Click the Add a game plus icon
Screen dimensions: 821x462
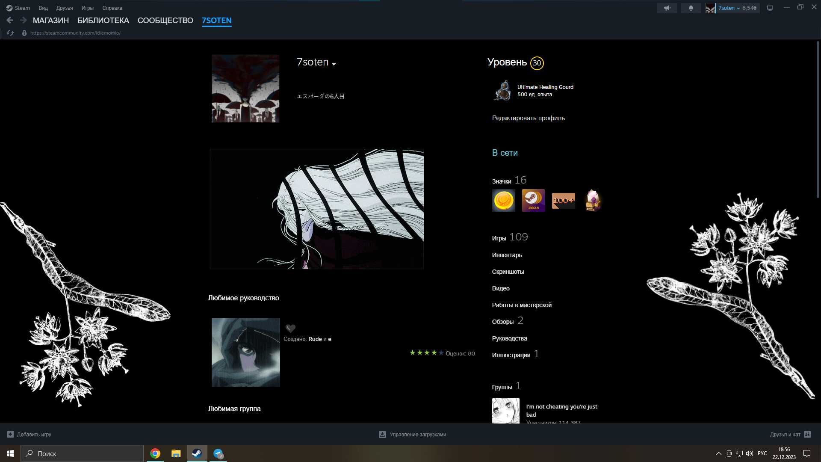[x=10, y=434]
